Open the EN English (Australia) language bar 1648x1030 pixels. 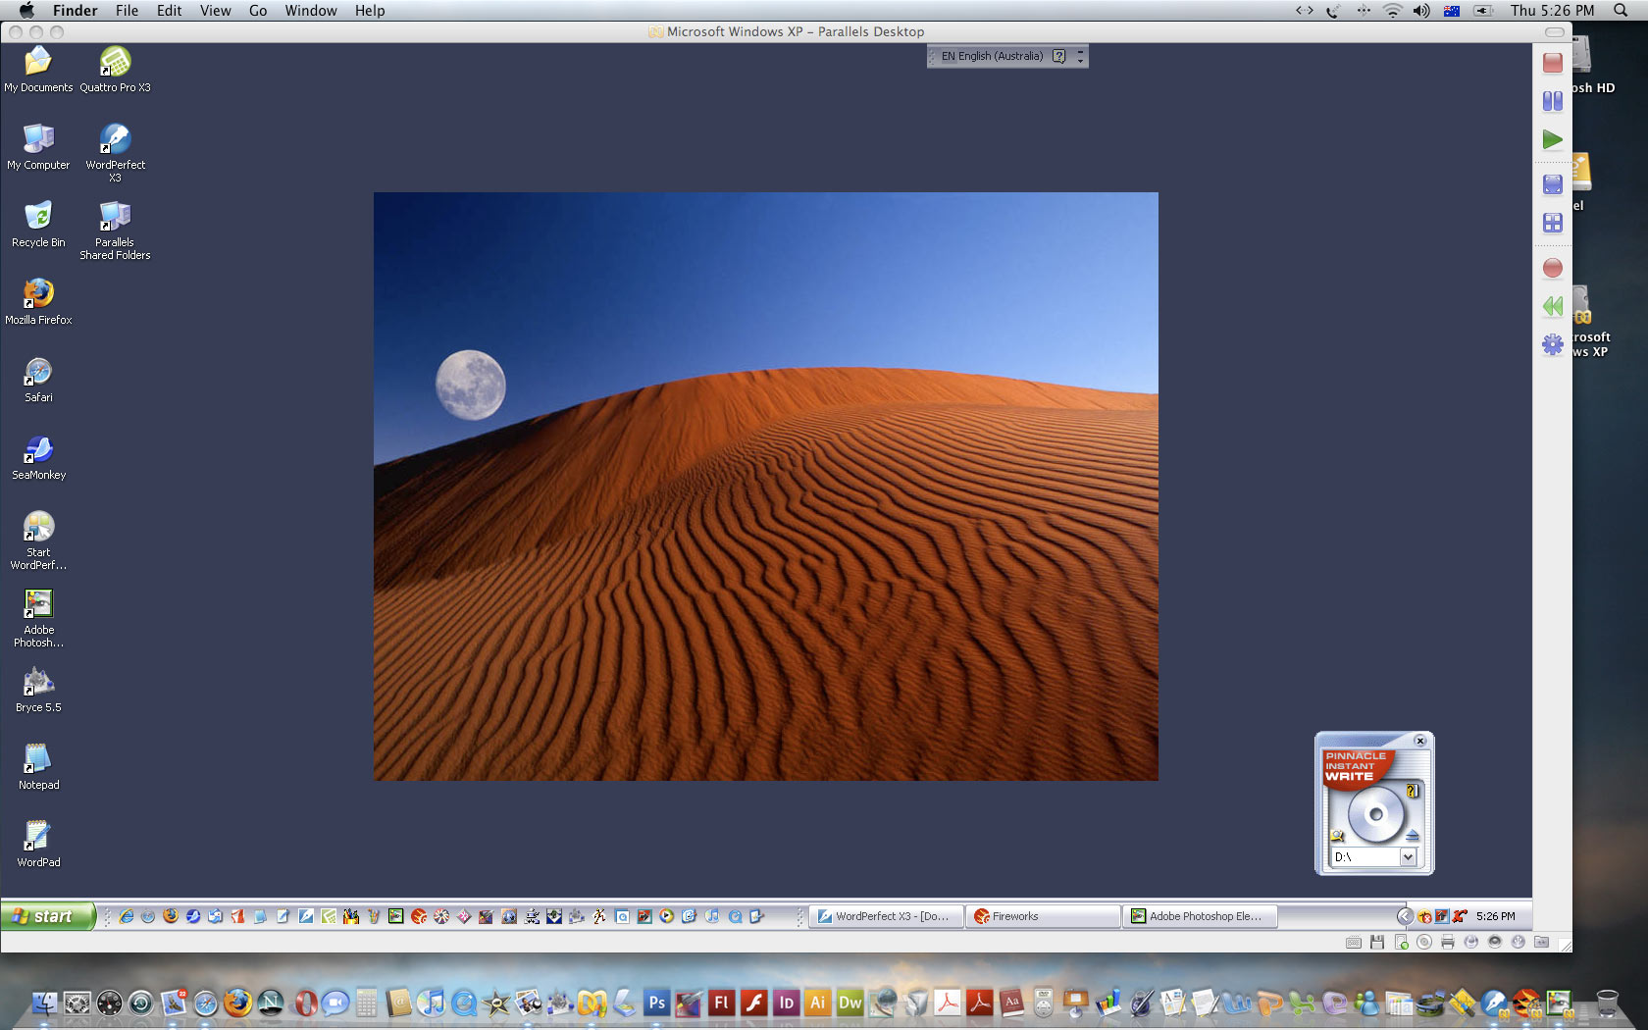[992, 57]
